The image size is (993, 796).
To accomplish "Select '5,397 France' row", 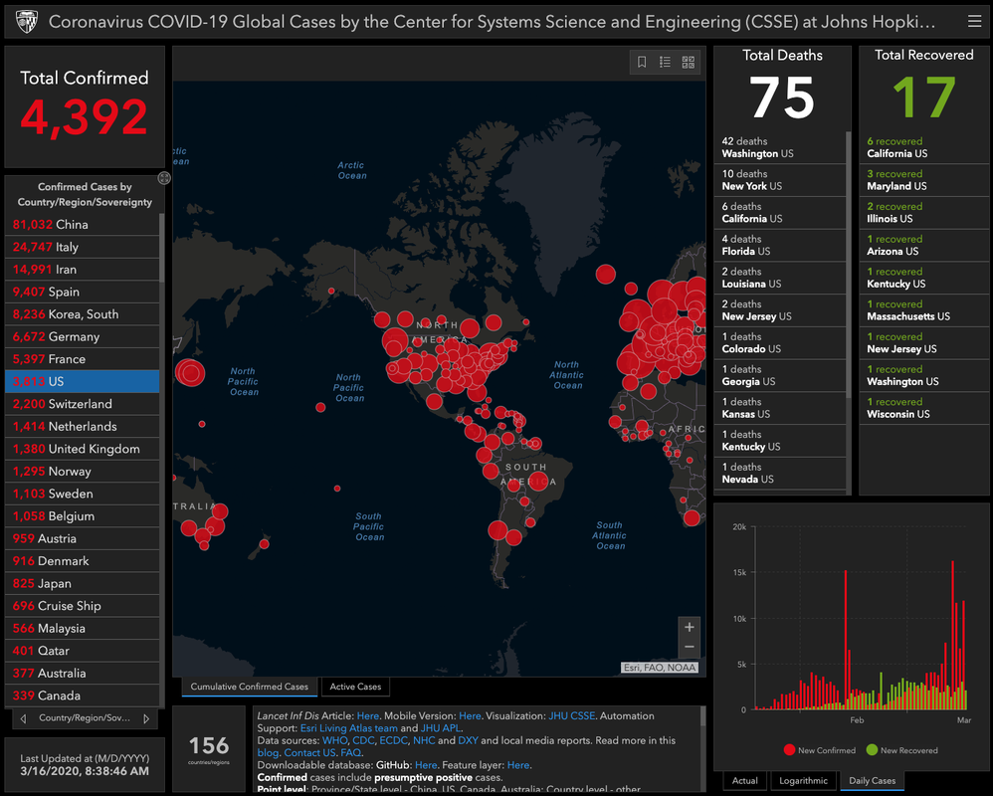I will coord(83,359).
